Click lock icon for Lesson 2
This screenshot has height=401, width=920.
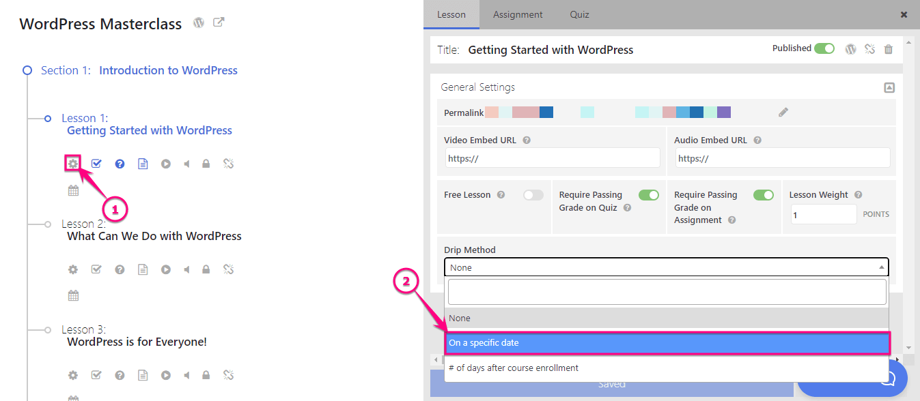206,269
